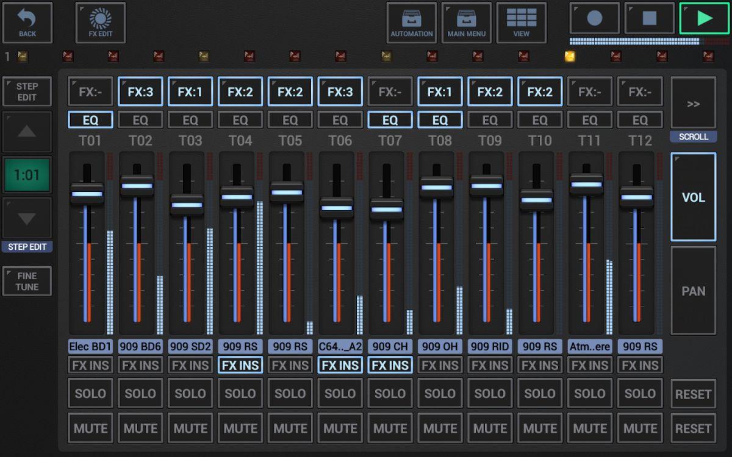The width and height of the screenshot is (732, 457).
Task: Click the step up arrow in Step Edit
Action: [27, 132]
